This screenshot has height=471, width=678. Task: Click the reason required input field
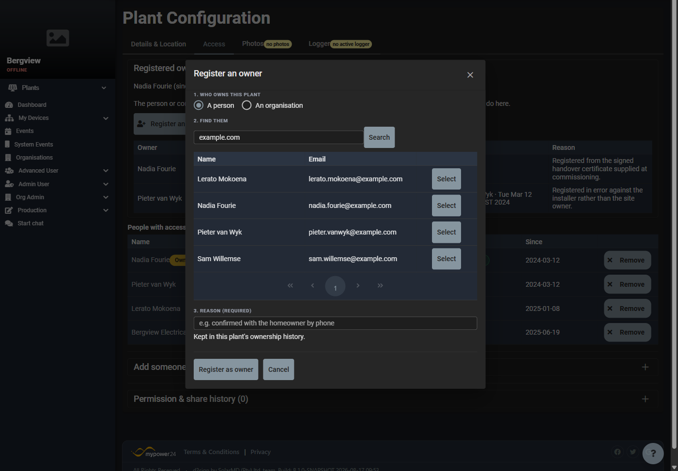pos(335,323)
